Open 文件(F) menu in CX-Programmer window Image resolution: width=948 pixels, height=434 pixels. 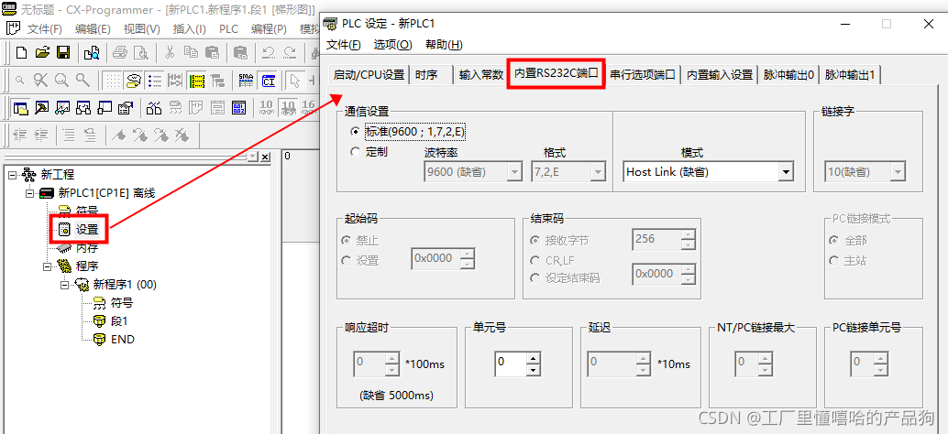point(45,29)
